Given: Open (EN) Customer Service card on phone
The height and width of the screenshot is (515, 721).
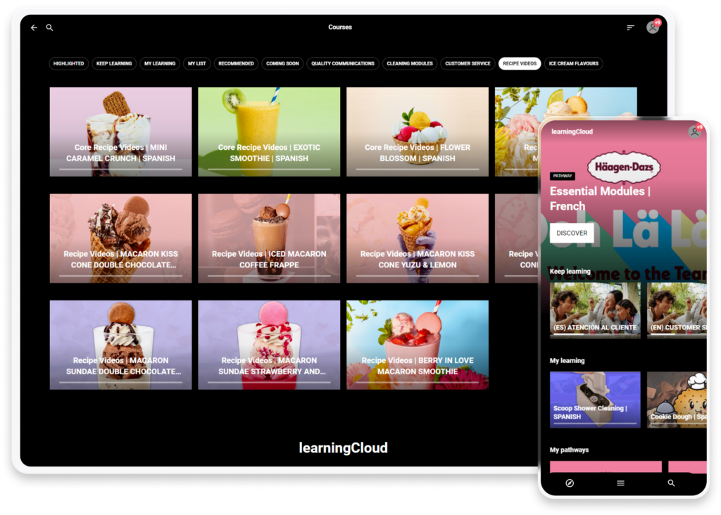Looking at the screenshot, I should tap(677, 310).
